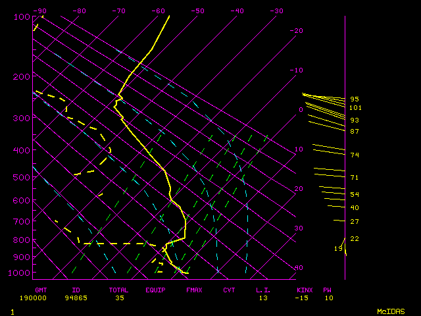Screen dimensions: 421x316
Task: Click the -60 temperature label at the top
Action: pos(159,11)
